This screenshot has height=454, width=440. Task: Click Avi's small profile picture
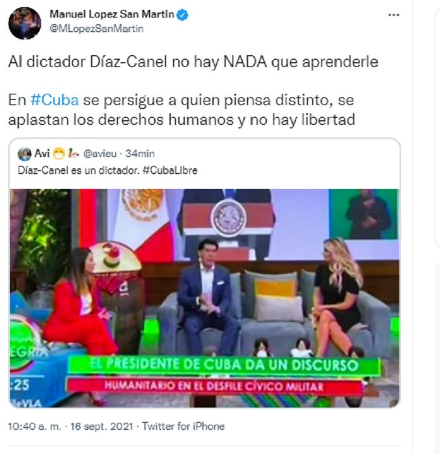(x=24, y=154)
